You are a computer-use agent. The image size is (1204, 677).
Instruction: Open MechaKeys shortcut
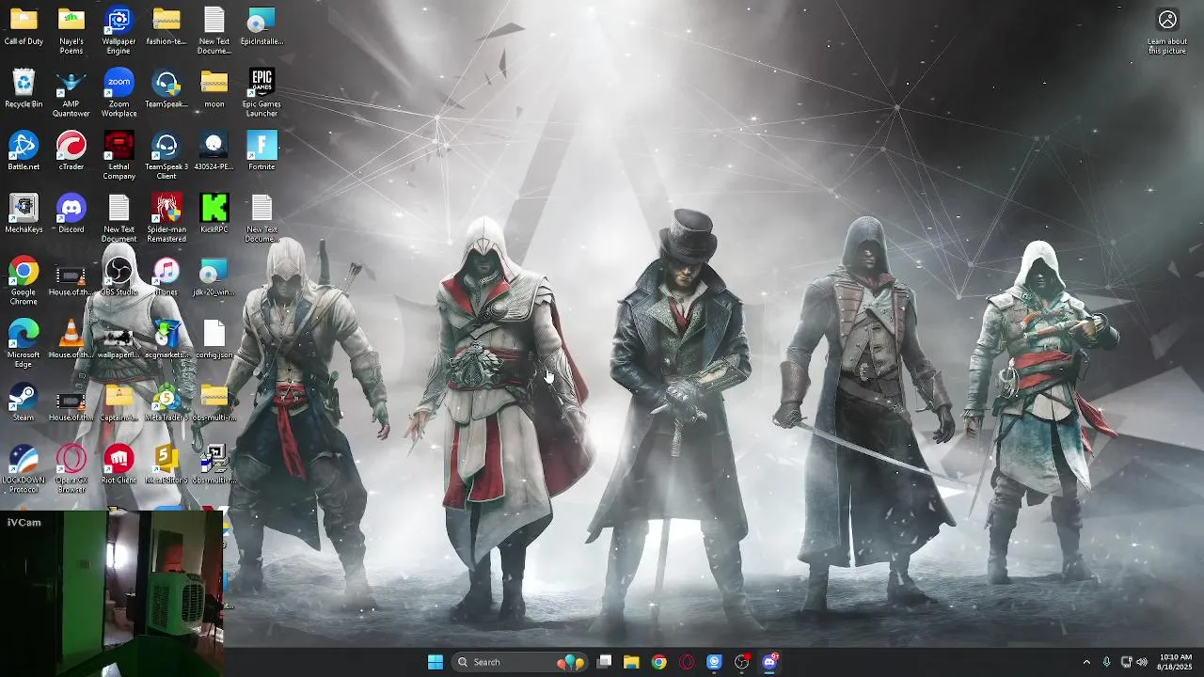[24, 214]
